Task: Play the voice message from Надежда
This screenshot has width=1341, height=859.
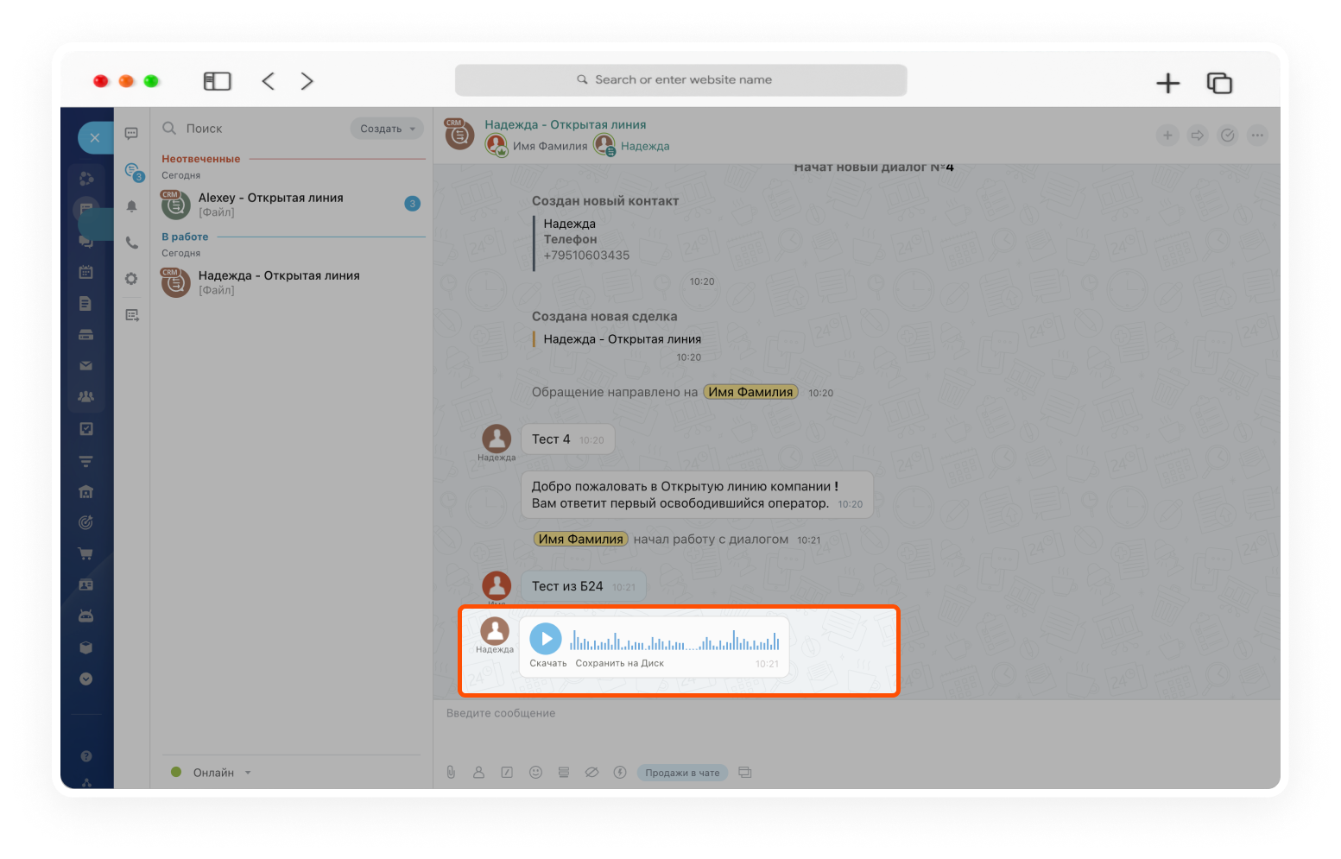Action: point(546,639)
